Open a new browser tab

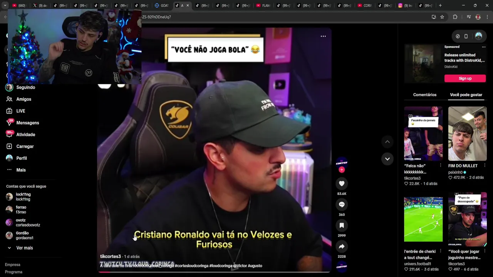click(440, 5)
